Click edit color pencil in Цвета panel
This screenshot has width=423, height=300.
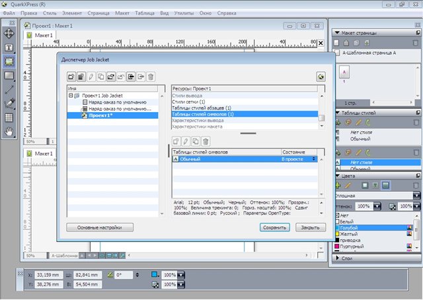click(x=348, y=185)
